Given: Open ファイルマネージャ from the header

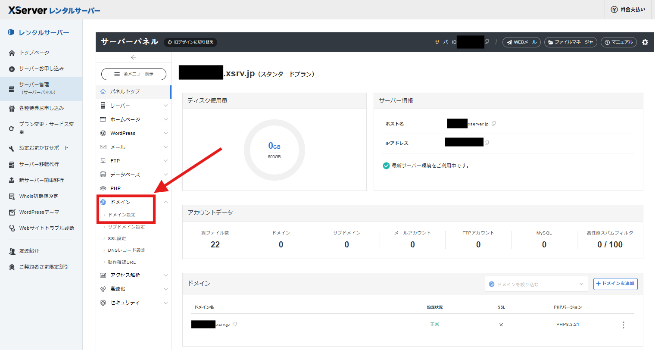Looking at the screenshot, I should tap(570, 42).
